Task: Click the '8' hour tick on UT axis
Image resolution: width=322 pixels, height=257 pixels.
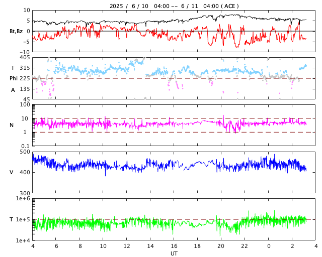Action: [x=80, y=246]
